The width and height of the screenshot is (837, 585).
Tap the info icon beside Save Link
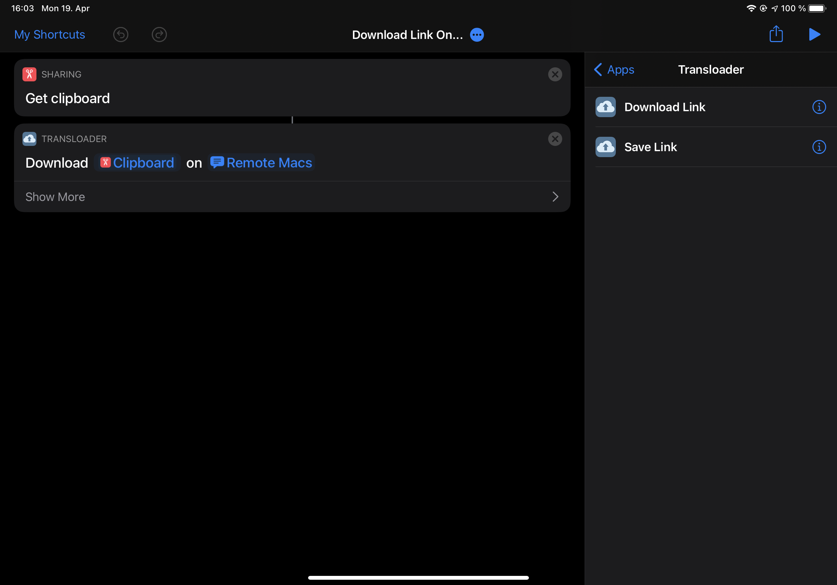819,147
